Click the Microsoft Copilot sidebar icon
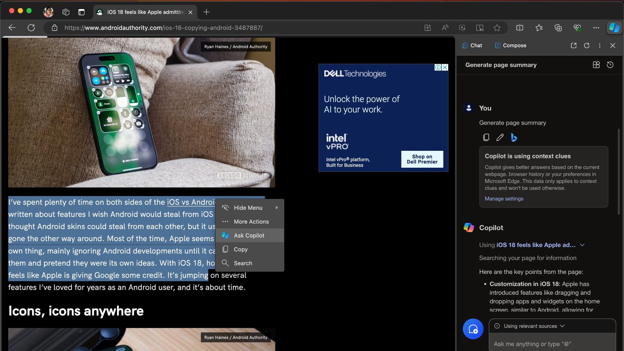624x351 pixels. click(x=614, y=27)
